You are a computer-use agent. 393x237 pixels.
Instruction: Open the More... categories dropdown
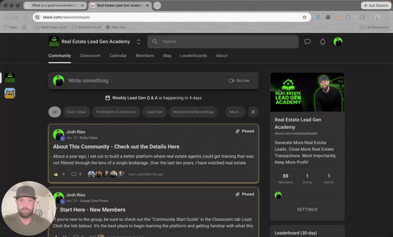[235, 112]
